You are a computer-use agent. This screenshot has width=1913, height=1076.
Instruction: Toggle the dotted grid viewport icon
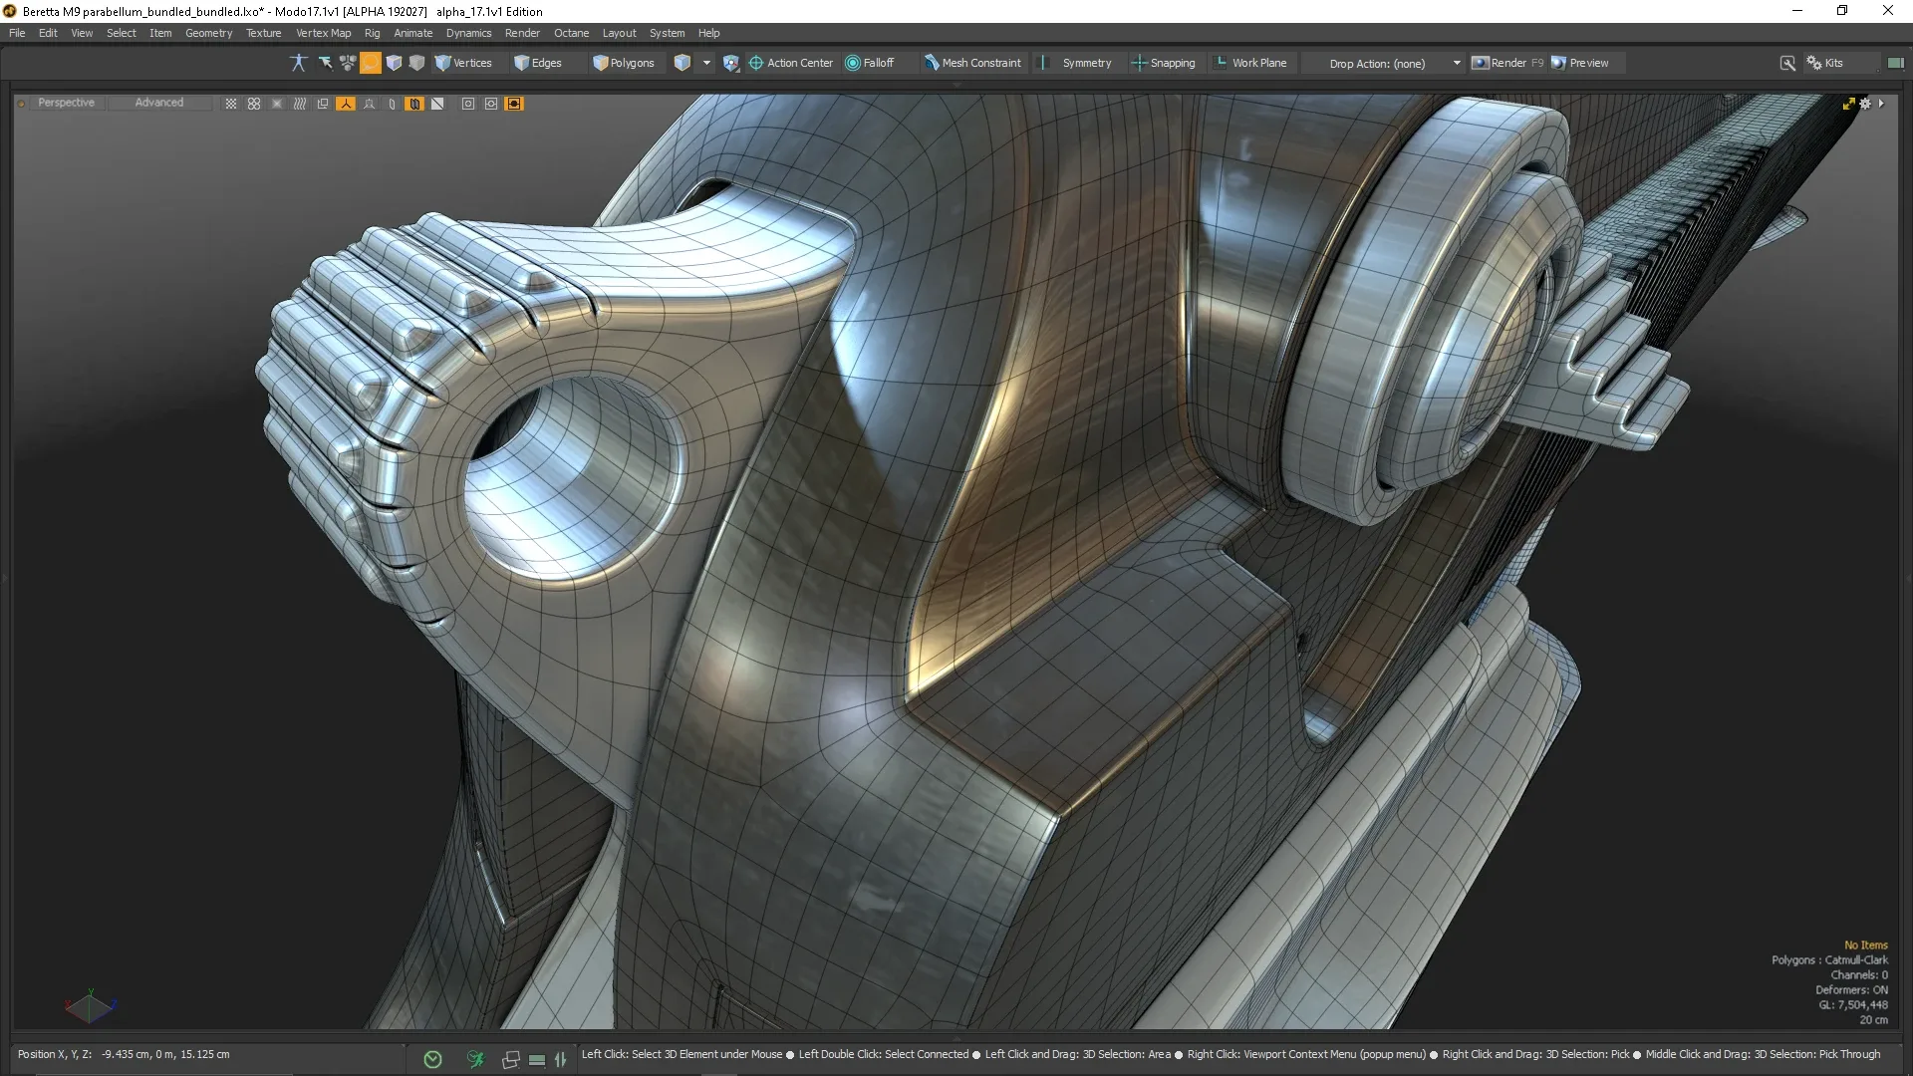point(231,104)
